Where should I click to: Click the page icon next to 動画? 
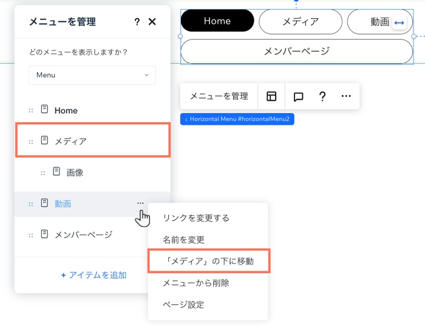[x=44, y=203]
